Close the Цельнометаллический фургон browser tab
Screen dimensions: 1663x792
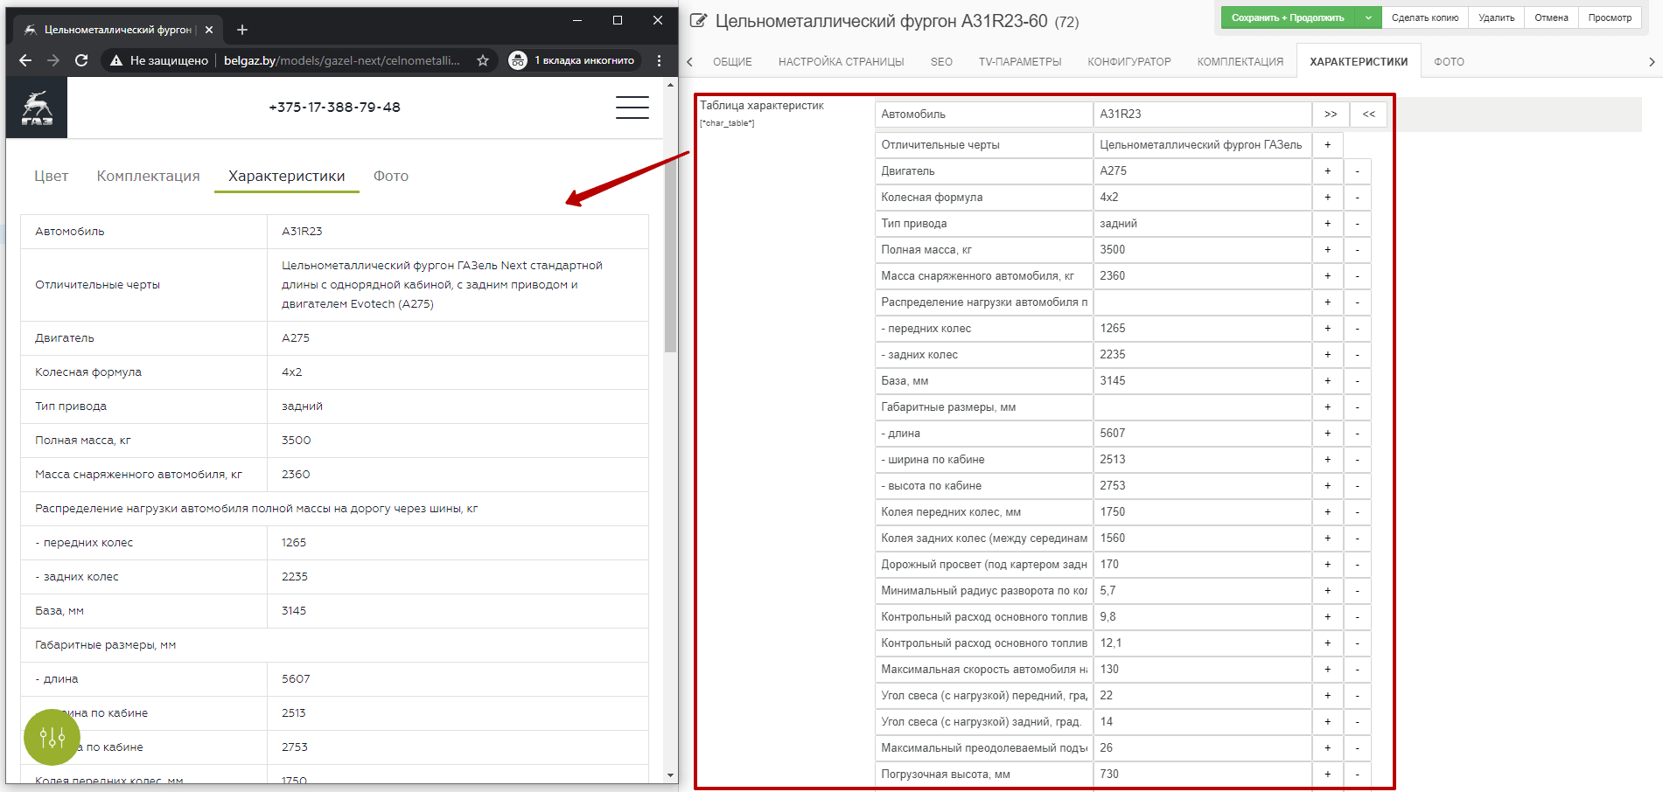point(209,30)
